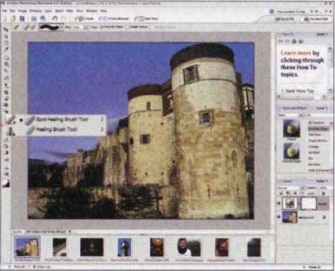This screenshot has width=335, height=271.
Task: Open the Enhance menu
Action: pyautogui.click(x=35, y=11)
